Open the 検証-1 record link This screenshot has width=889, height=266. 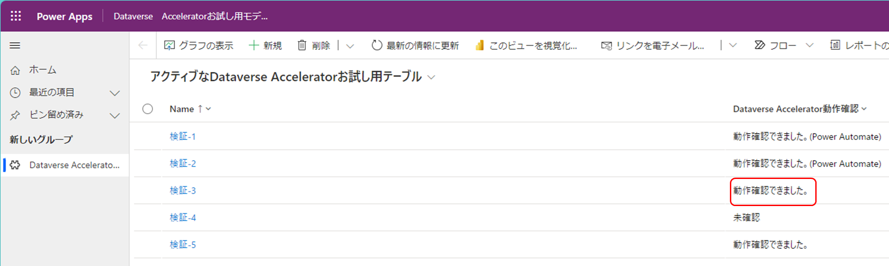tap(183, 136)
